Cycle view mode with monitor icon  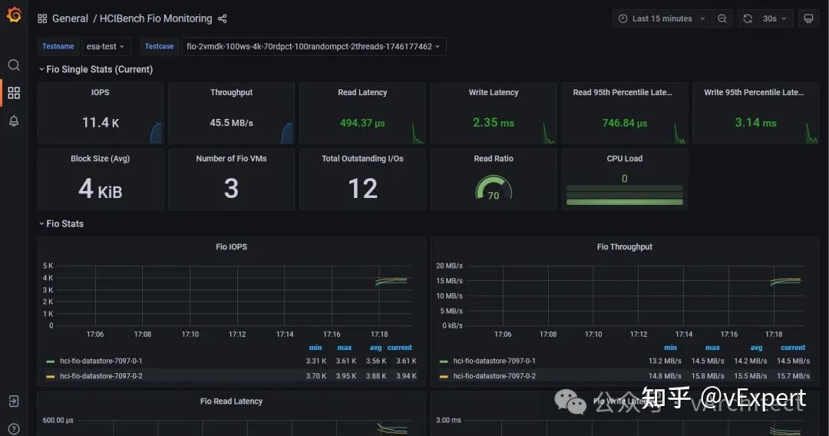point(808,18)
